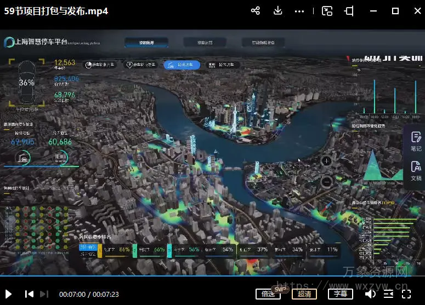Screen dimensions: 425x305
Task: Open the three-dots more options menu
Action: [299, 11]
